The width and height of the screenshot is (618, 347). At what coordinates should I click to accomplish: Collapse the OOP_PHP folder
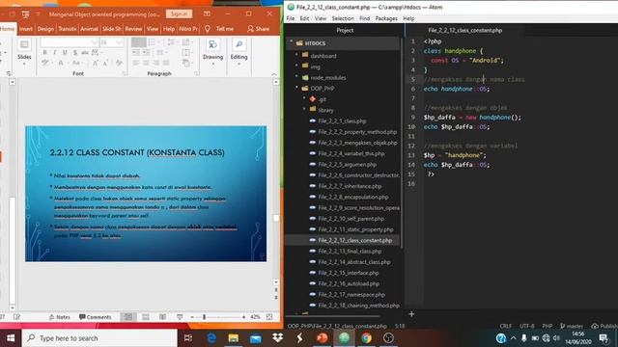point(297,88)
